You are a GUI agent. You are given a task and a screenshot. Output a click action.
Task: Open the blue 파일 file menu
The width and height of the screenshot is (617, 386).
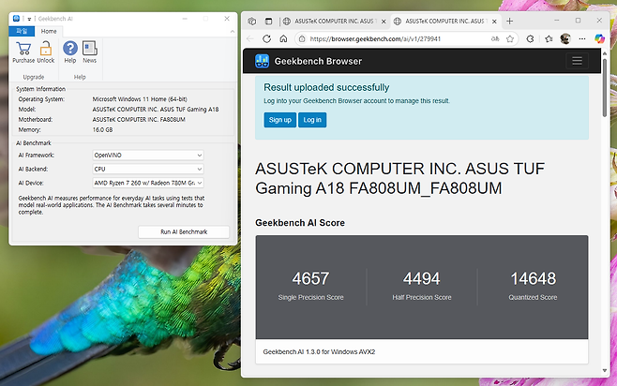21,31
